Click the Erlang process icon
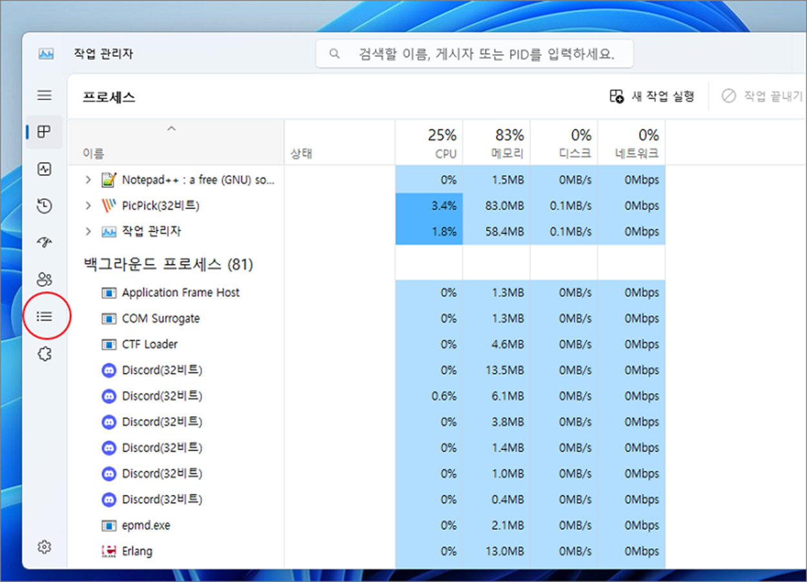 pyautogui.click(x=109, y=552)
